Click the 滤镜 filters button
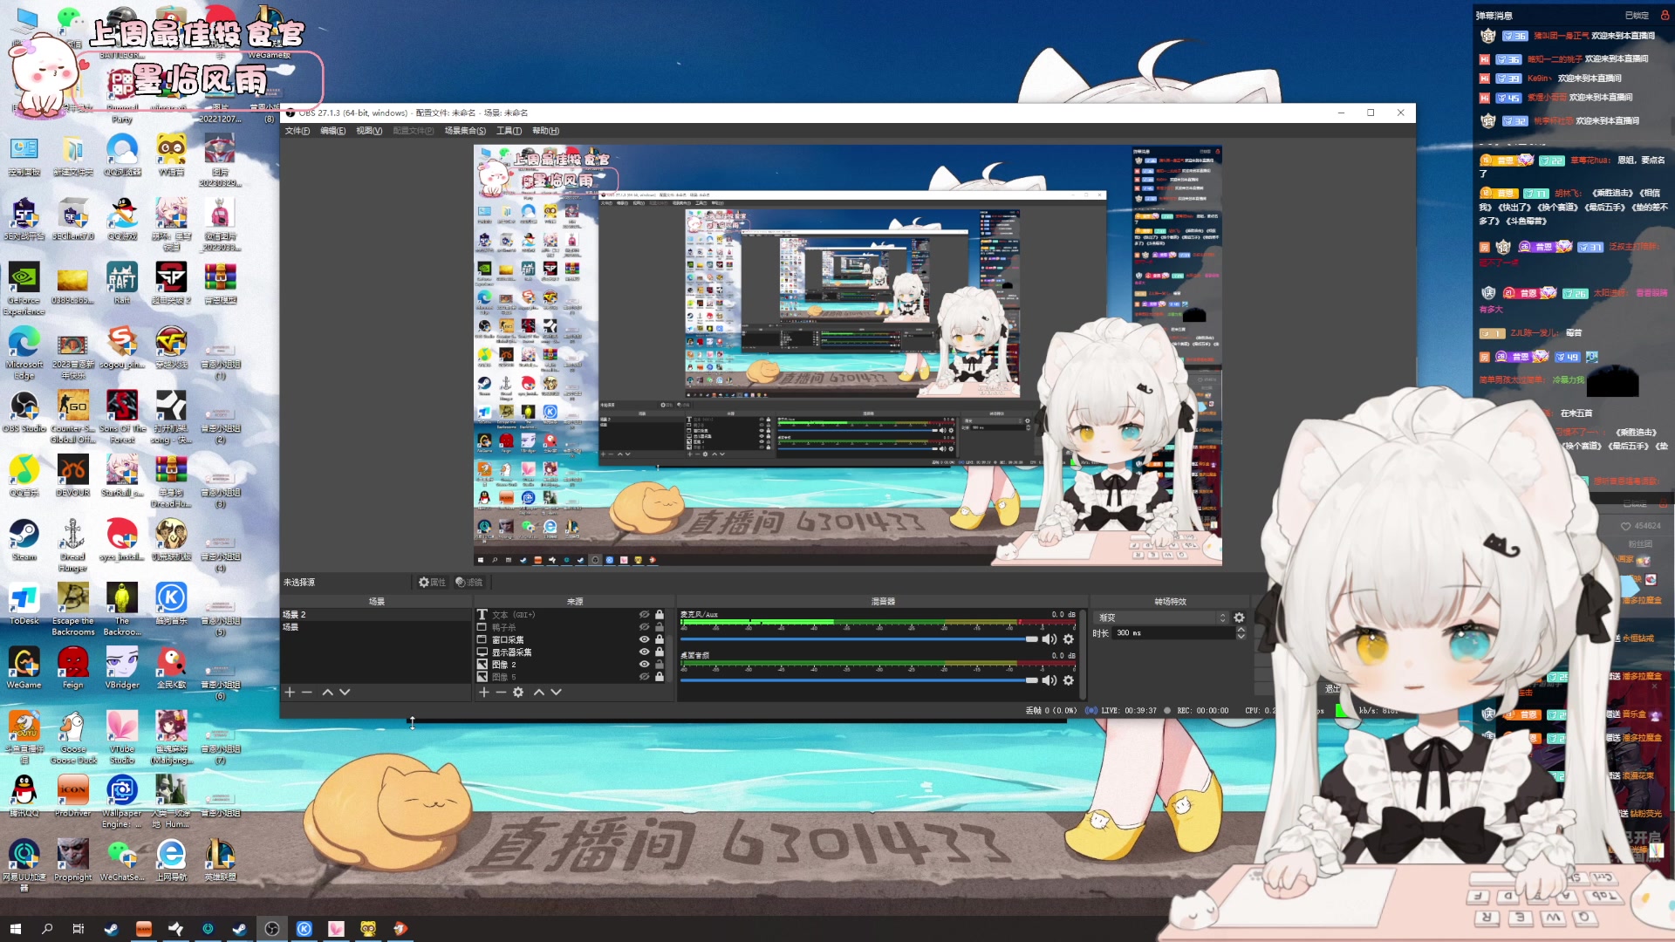This screenshot has height=942, width=1675. coord(469,582)
